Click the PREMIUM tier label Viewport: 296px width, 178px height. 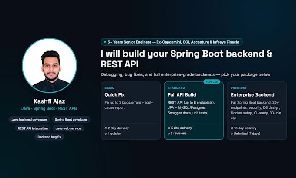coord(238,88)
